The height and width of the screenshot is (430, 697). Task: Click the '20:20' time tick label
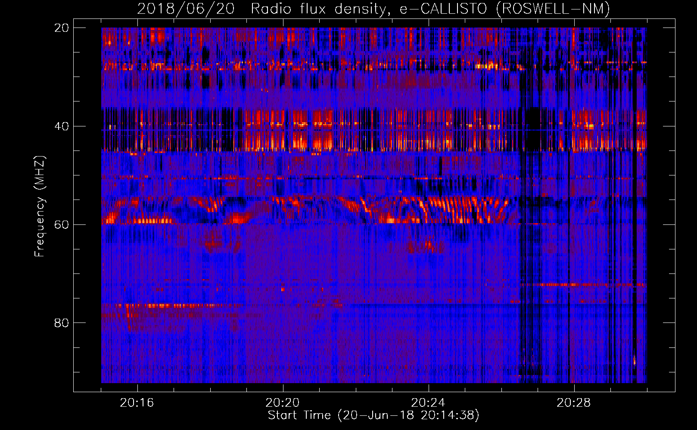[x=283, y=403]
